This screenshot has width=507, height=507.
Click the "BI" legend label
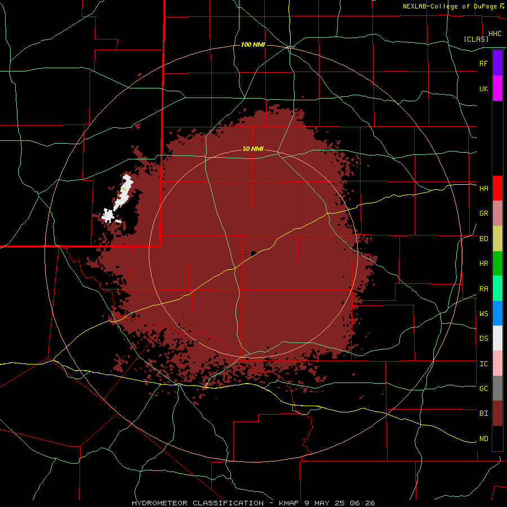click(x=483, y=413)
